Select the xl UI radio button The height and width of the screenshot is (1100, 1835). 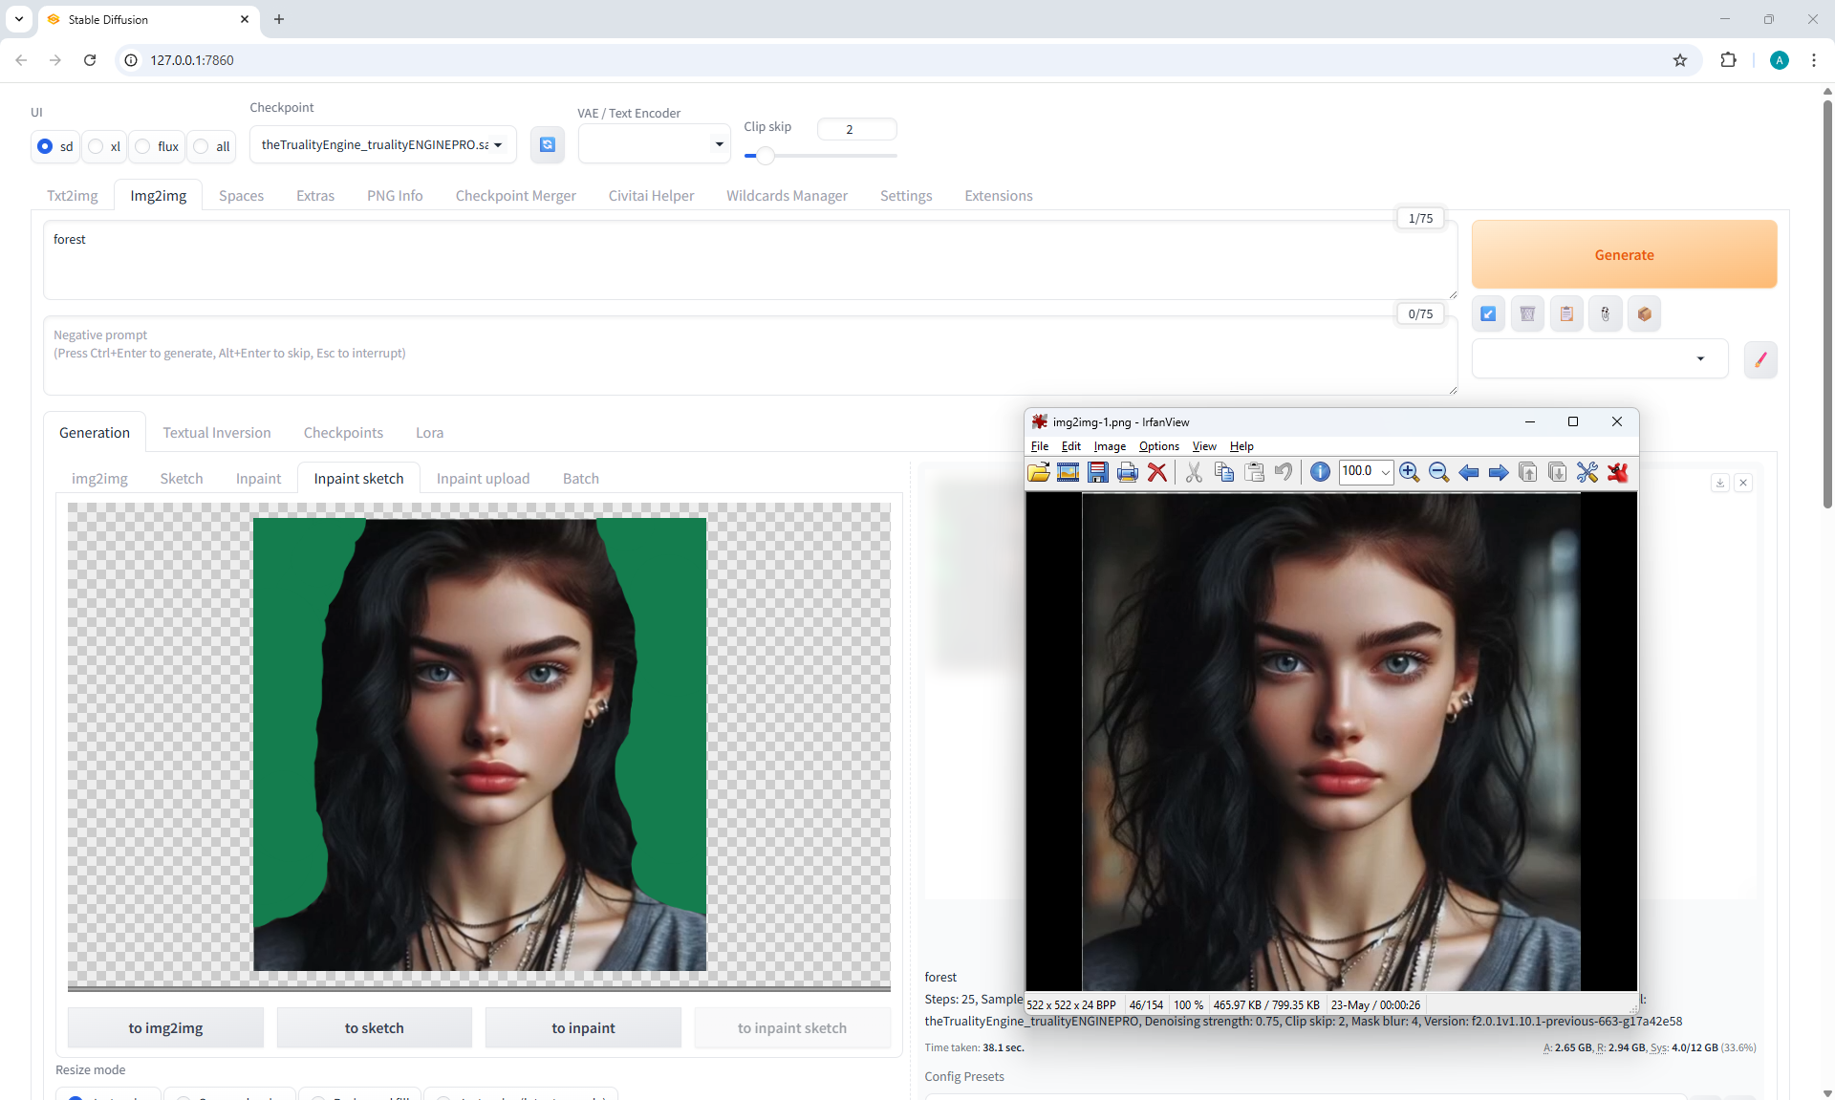(x=97, y=146)
